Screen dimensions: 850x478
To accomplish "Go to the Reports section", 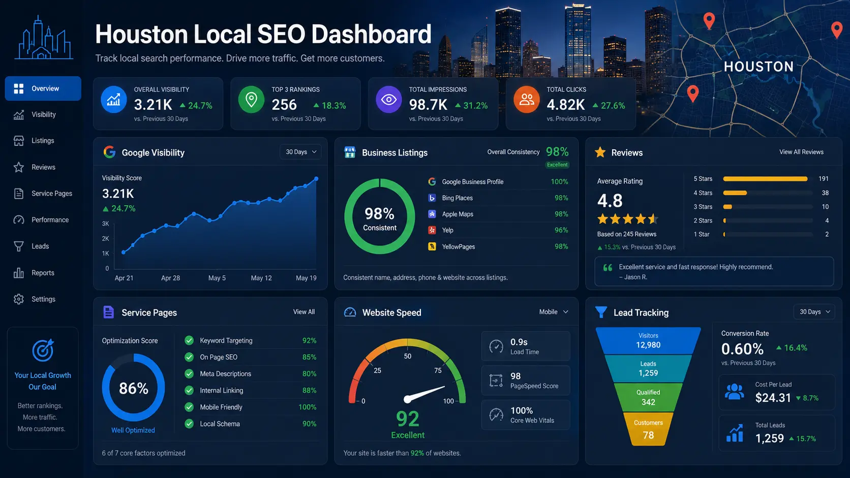I will (43, 273).
